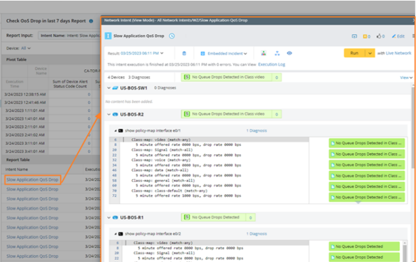The height and width of the screenshot is (262, 417).
Task: Click the '4 Devices' summary text
Action: 116,78
